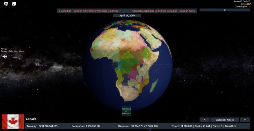
Task: Click Karakalpakstan joined war news message
Action: pos(164,11)
